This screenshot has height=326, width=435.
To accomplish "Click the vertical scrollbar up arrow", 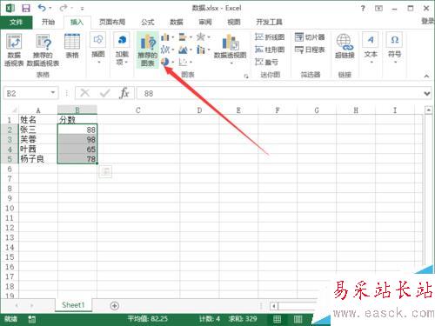I will point(428,110).
